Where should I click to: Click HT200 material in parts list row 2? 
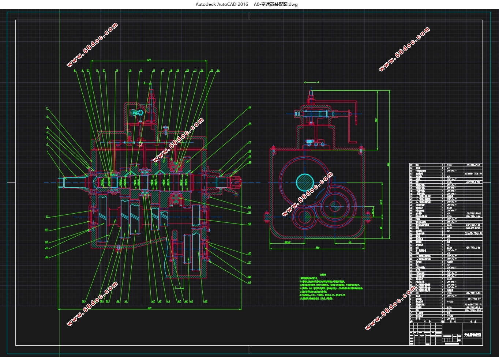coord(450,316)
